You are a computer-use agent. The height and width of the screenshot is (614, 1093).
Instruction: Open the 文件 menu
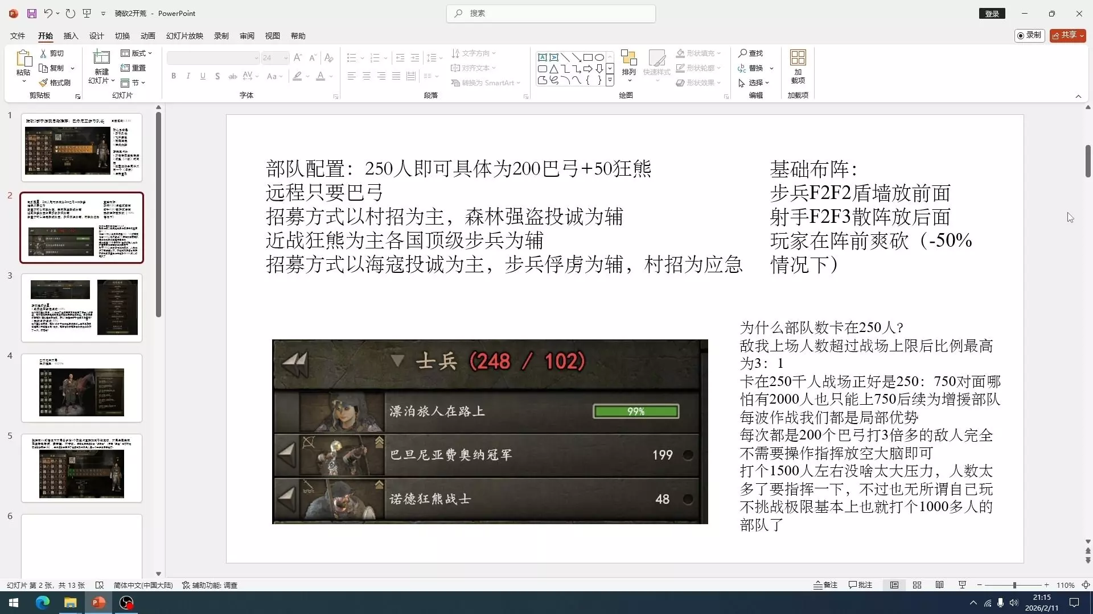(x=18, y=36)
